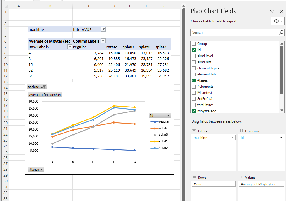This screenshot has width=286, height=201.
Task: Click the Average of Mbytes/sec chart field button
Action: [x=45, y=95]
